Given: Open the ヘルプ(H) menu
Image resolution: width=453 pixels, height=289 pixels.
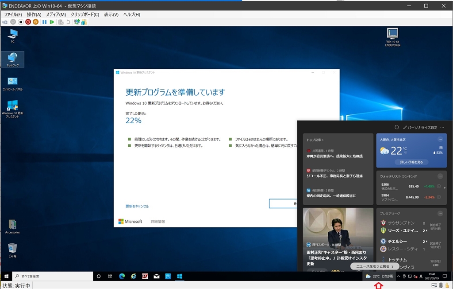Looking at the screenshot, I should coord(132,15).
